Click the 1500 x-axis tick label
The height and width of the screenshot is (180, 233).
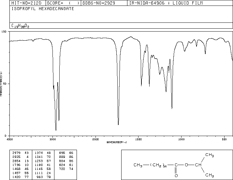click(138, 139)
